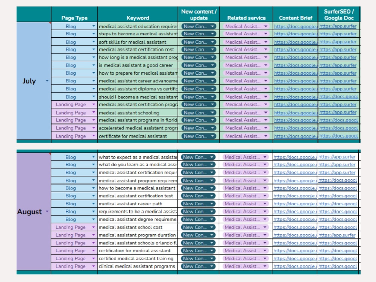Open Related service dropdown for 'is medical assistant a good career' row

click(x=266, y=65)
